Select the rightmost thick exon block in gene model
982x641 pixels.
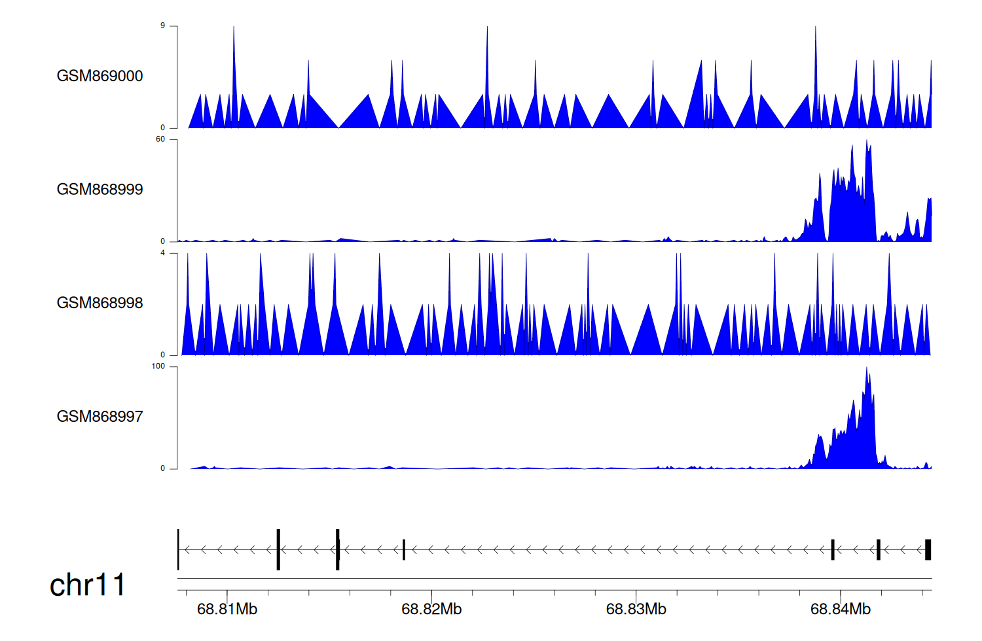[928, 549]
